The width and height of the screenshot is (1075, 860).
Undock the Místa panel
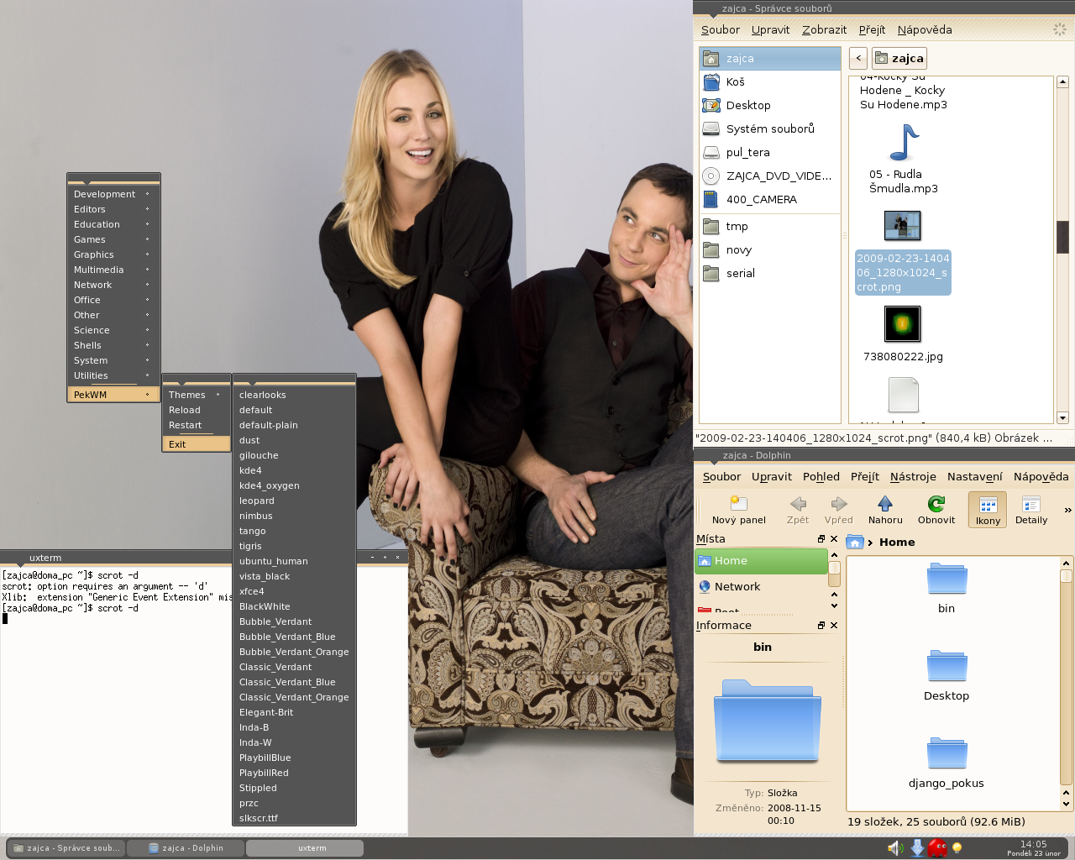(x=821, y=539)
